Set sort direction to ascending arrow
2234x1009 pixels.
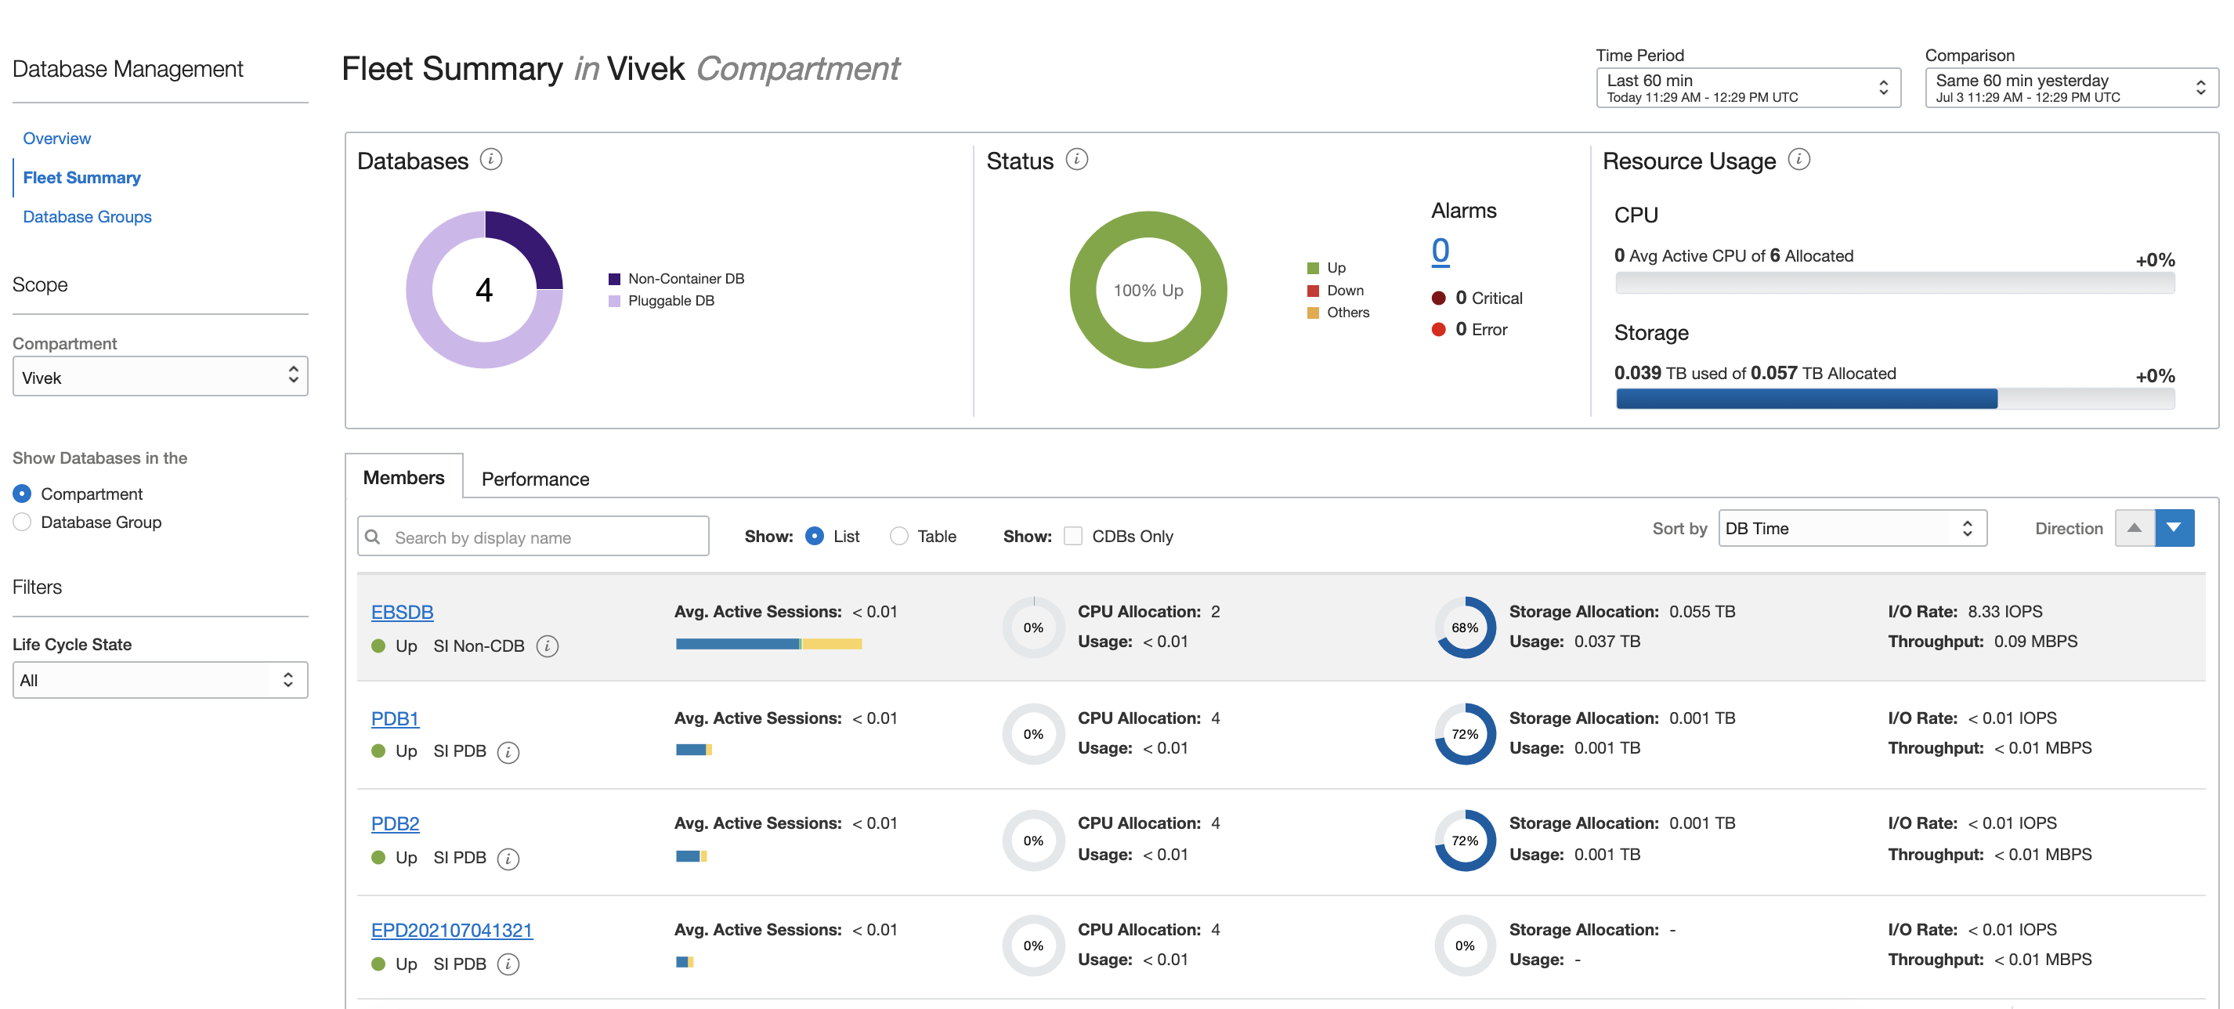2134,528
